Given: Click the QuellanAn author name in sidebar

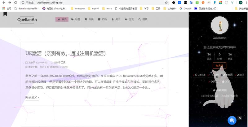Looking at the screenshot, I should click(219, 38).
